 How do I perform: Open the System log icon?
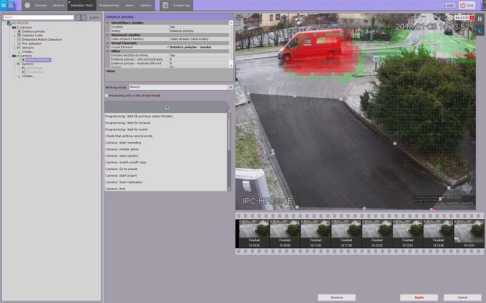click(165, 5)
